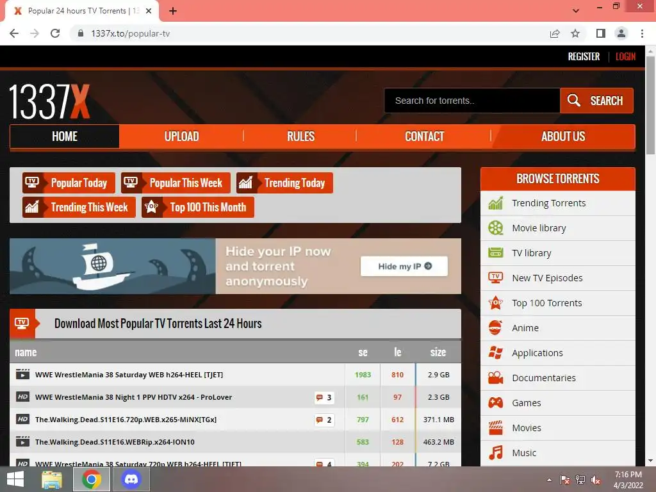Go back to previous page

click(x=14, y=33)
